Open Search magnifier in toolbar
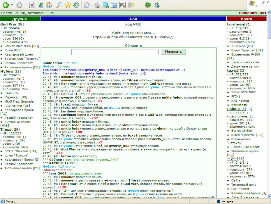This screenshot has height=204, width=271. pyautogui.click(x=59, y=5)
